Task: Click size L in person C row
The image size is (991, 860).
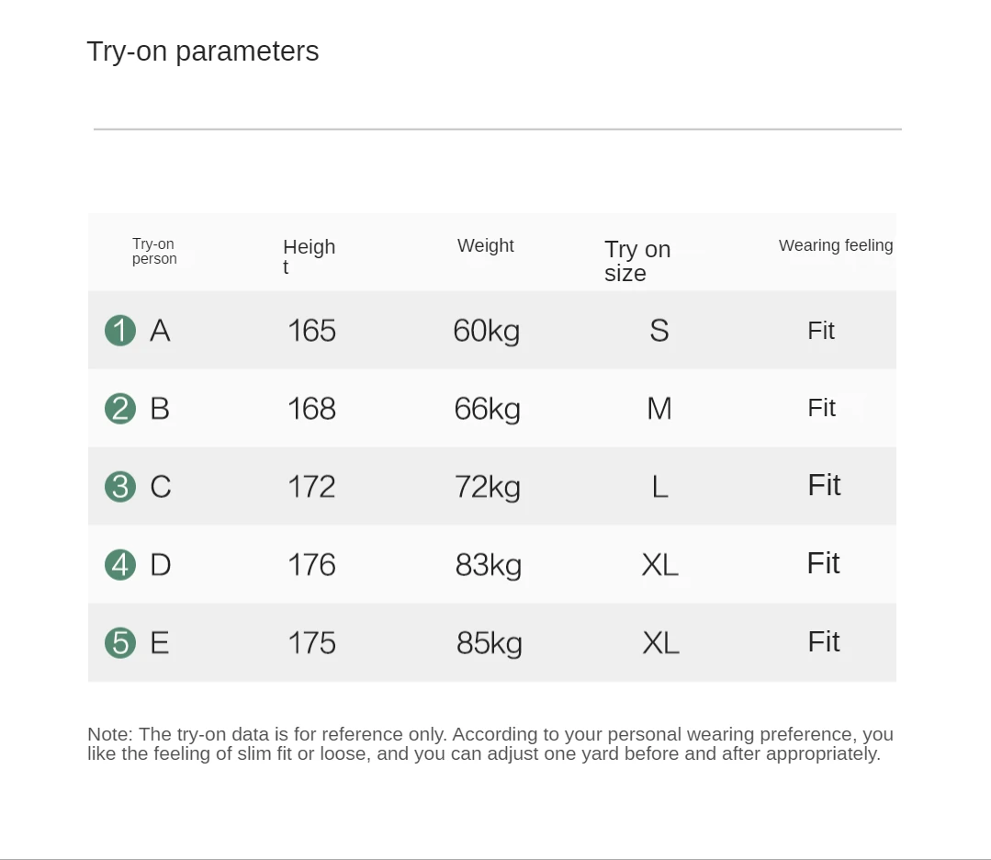Action: (x=659, y=487)
